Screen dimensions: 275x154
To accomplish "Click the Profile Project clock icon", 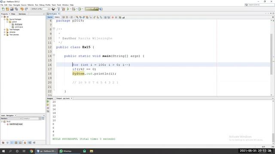I will (x=79, y=9).
